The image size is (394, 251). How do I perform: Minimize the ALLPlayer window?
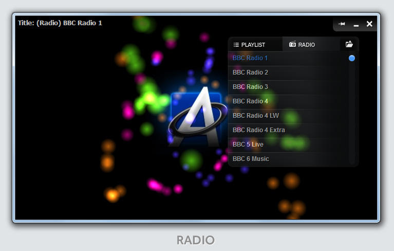coord(356,25)
